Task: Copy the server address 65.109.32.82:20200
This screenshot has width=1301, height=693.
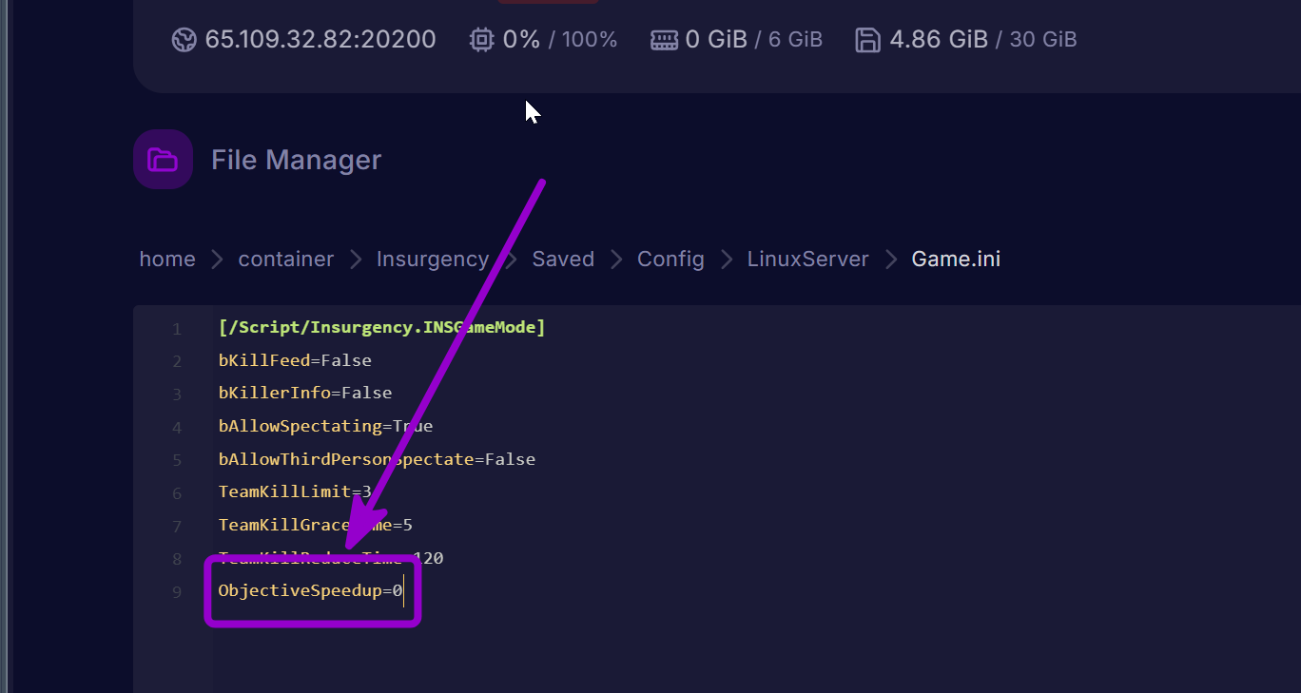Action: click(x=320, y=40)
